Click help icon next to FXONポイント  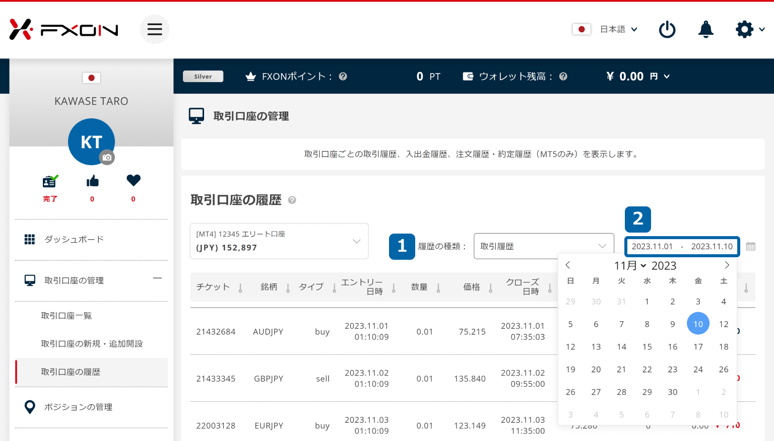[343, 77]
